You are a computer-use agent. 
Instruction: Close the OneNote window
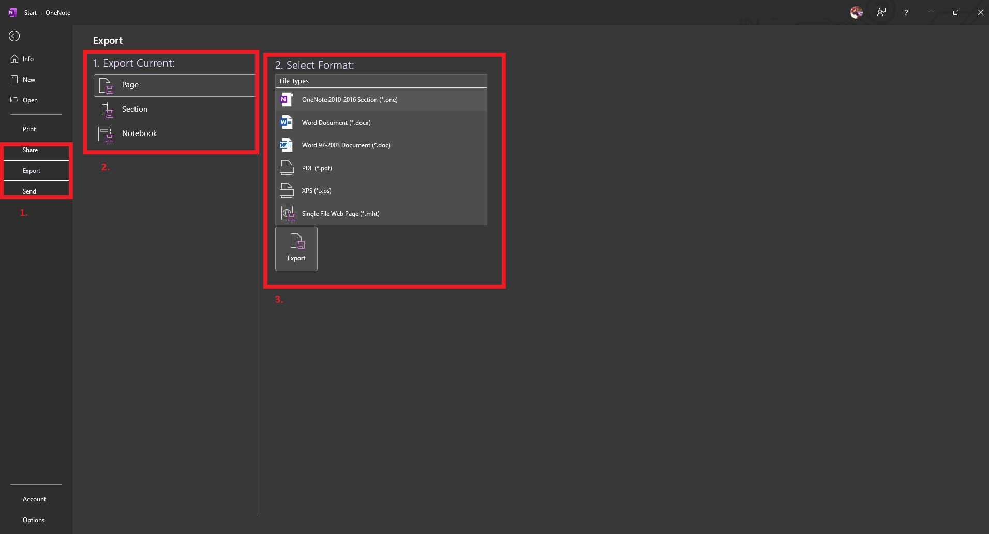tap(980, 12)
